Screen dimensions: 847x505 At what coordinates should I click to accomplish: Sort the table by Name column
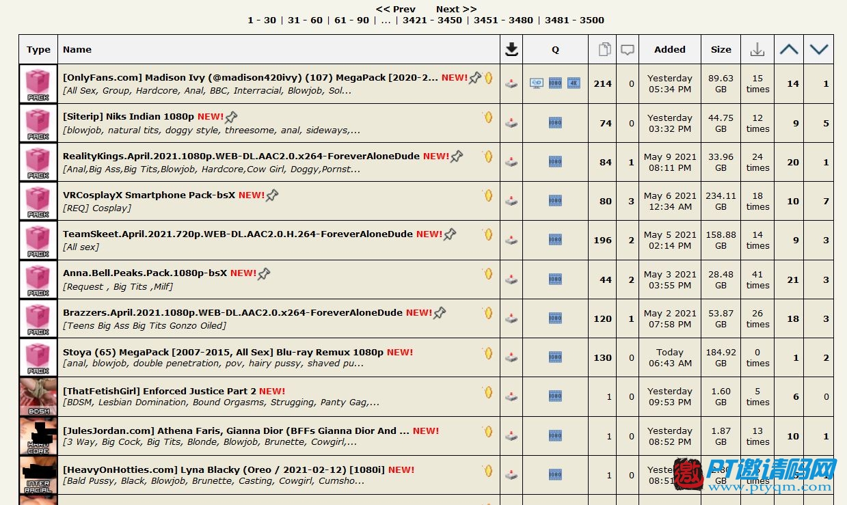pos(77,49)
